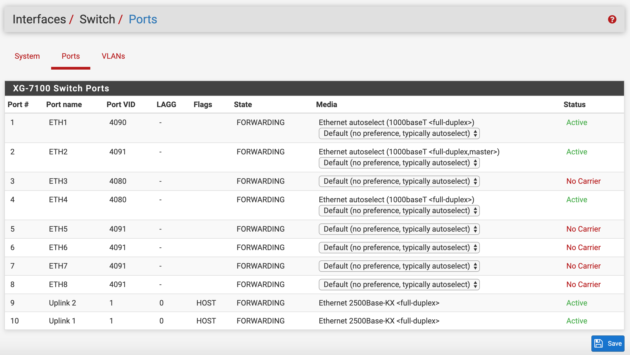Expand the ETH5 media dropdown
Viewport: 630px width, 355px height.
tap(399, 229)
